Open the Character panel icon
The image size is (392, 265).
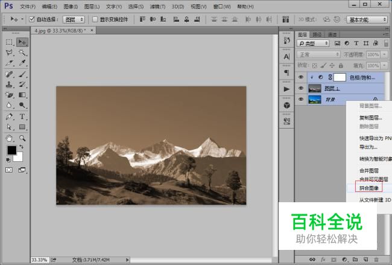coord(286,57)
